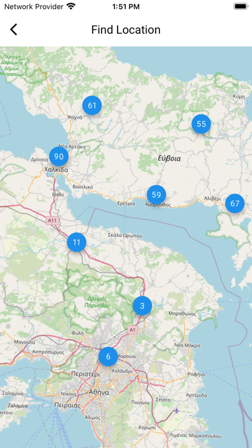Click the A11 highway shield
Image resolution: width=252 pixels, height=448 pixels.
click(53, 221)
